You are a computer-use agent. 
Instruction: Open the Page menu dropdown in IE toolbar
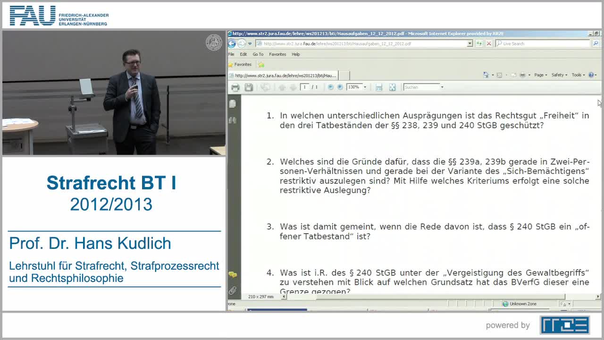pyautogui.click(x=539, y=75)
